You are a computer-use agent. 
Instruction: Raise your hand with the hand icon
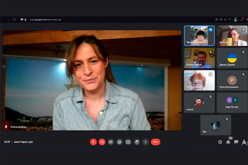tap(137, 142)
